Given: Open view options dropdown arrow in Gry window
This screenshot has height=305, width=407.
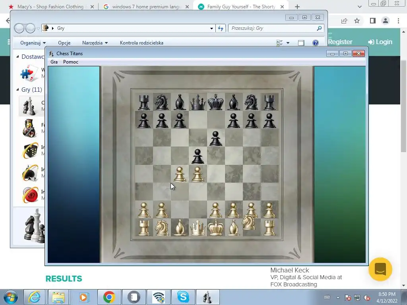Looking at the screenshot, I should click(288, 43).
